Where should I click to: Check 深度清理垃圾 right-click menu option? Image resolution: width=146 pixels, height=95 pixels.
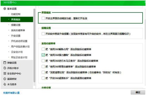pos(43,72)
